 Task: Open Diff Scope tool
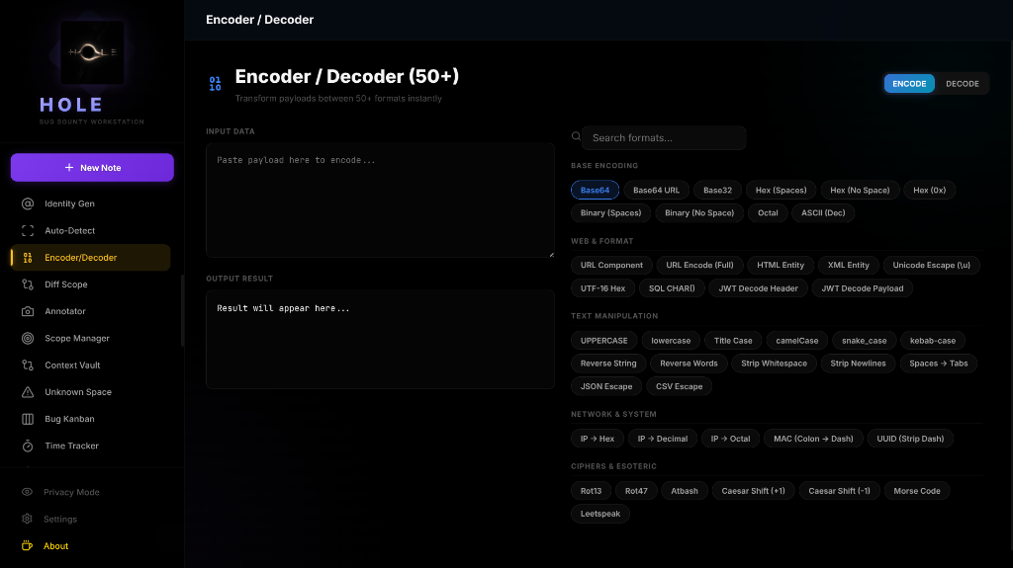coord(90,284)
